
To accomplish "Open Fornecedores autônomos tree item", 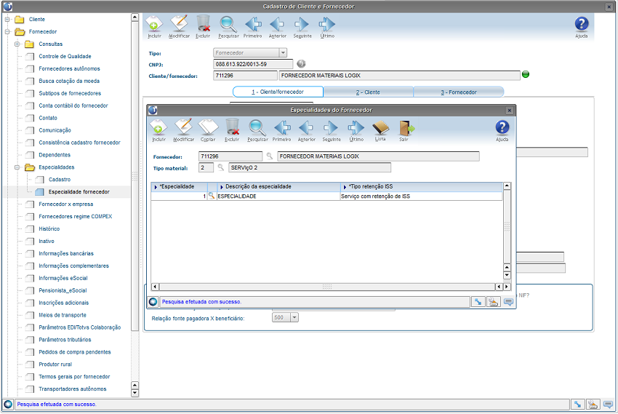I will pyautogui.click(x=69, y=68).
